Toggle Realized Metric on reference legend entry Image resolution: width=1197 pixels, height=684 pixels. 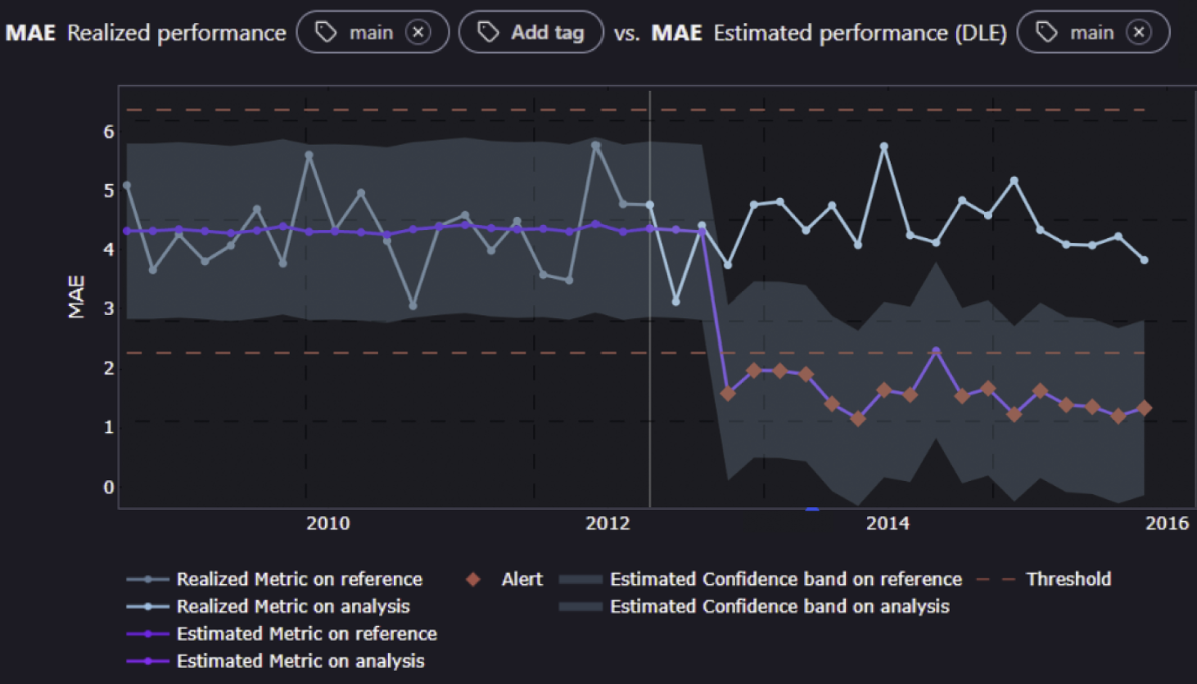tap(299, 579)
